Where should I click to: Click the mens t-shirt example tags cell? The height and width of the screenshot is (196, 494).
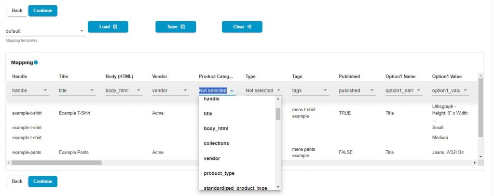(x=304, y=113)
